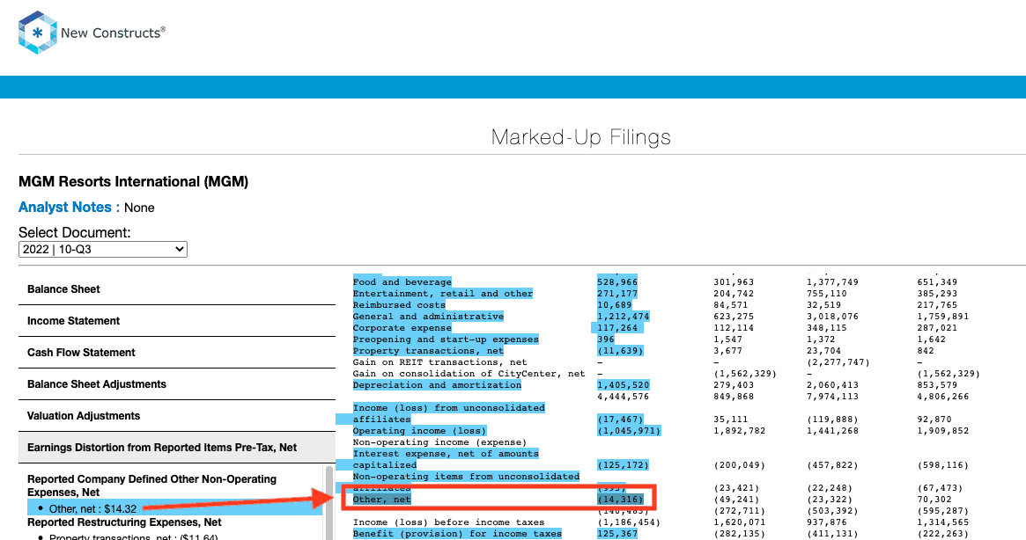The image size is (1026, 540).
Task: Click 'Preopening and start-up expenses' label
Action: tap(446, 339)
